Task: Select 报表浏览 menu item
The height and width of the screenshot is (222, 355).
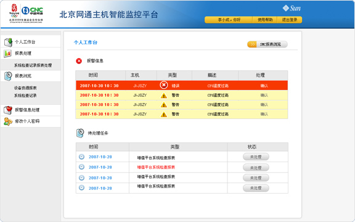Action: [23, 76]
